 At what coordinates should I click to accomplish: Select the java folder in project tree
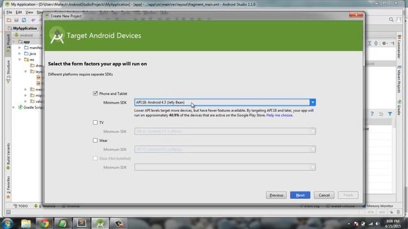pyautogui.click(x=30, y=53)
